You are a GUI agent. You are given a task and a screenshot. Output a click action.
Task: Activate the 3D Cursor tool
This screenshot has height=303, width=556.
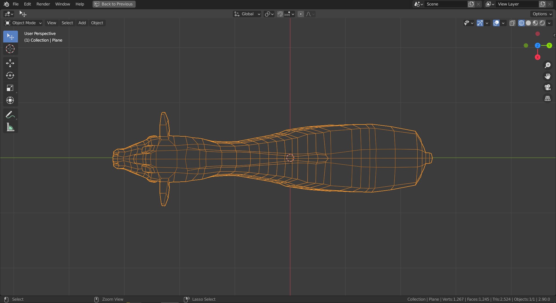pyautogui.click(x=10, y=49)
